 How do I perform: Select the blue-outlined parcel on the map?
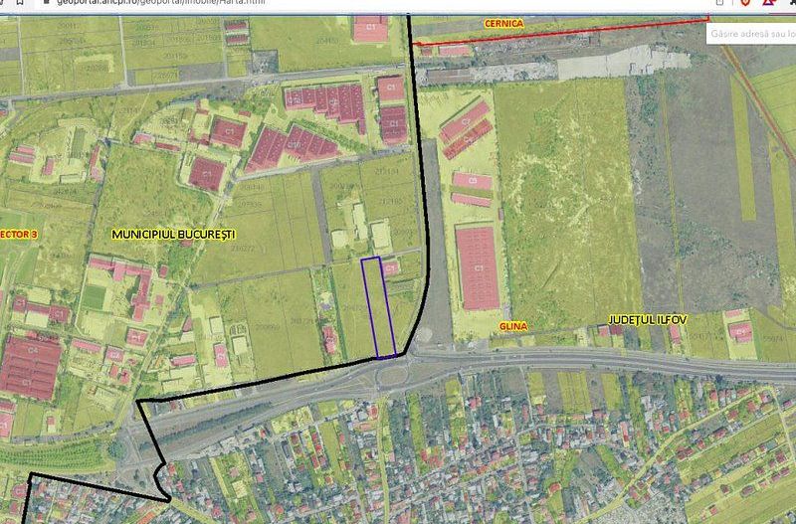379,307
